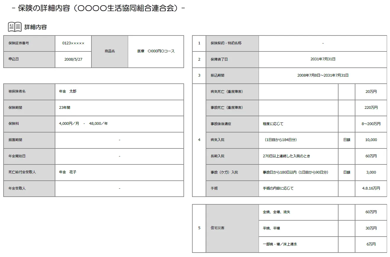This screenshot has height=257, width=390.
Task: Click the 商品名 label cell
Action: coord(110,51)
